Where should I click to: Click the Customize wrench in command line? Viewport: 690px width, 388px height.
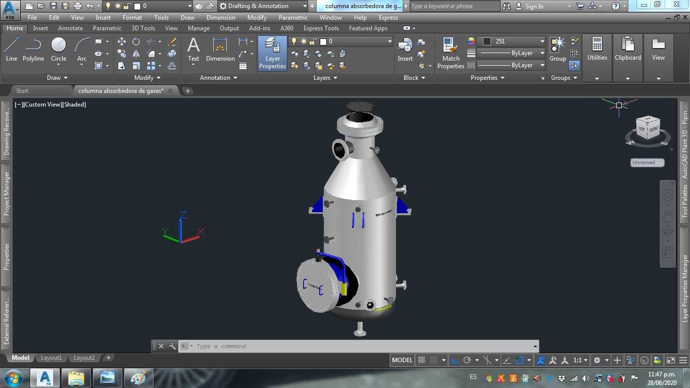(172, 346)
